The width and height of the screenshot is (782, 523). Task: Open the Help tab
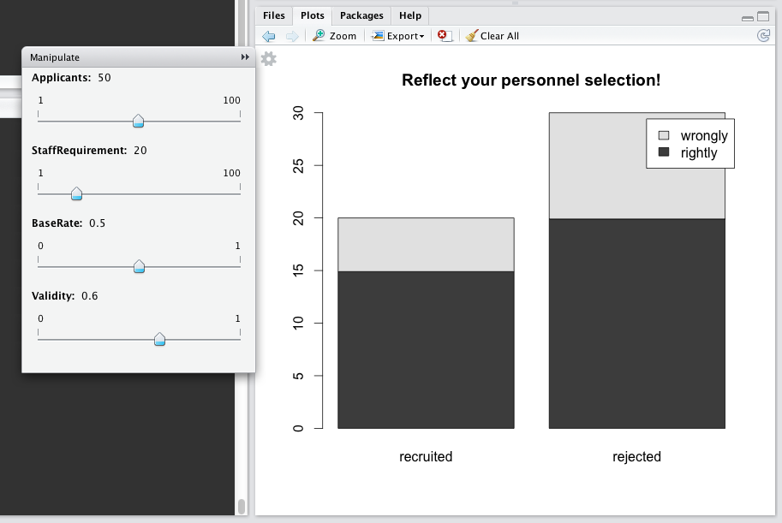[x=410, y=15]
